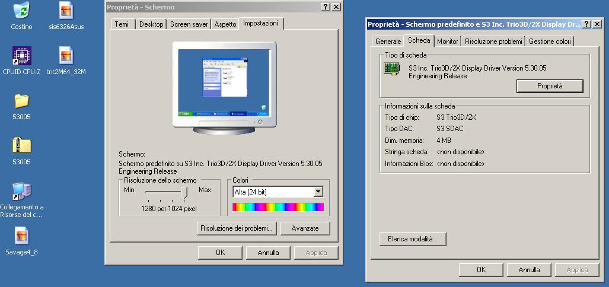Click OK in the S3 Trio3D properties window

pyautogui.click(x=481, y=270)
